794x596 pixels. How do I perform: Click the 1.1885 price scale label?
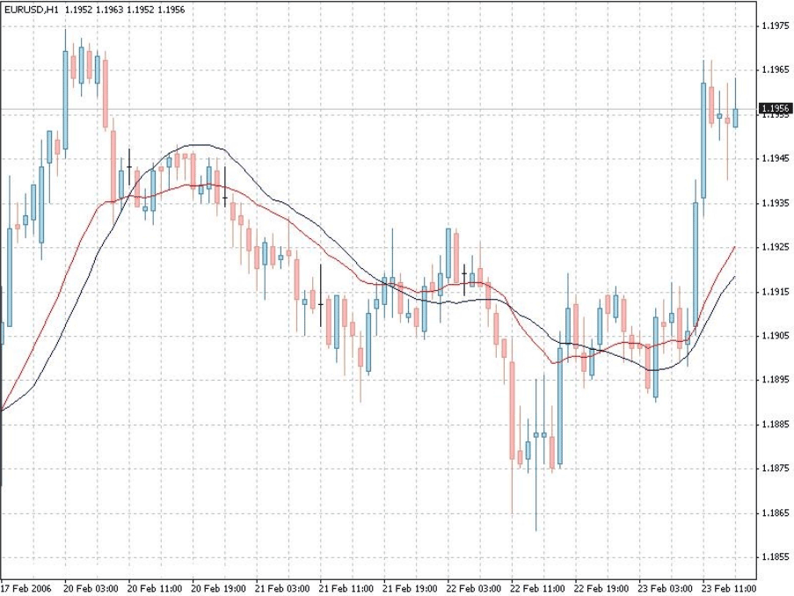tap(776, 425)
